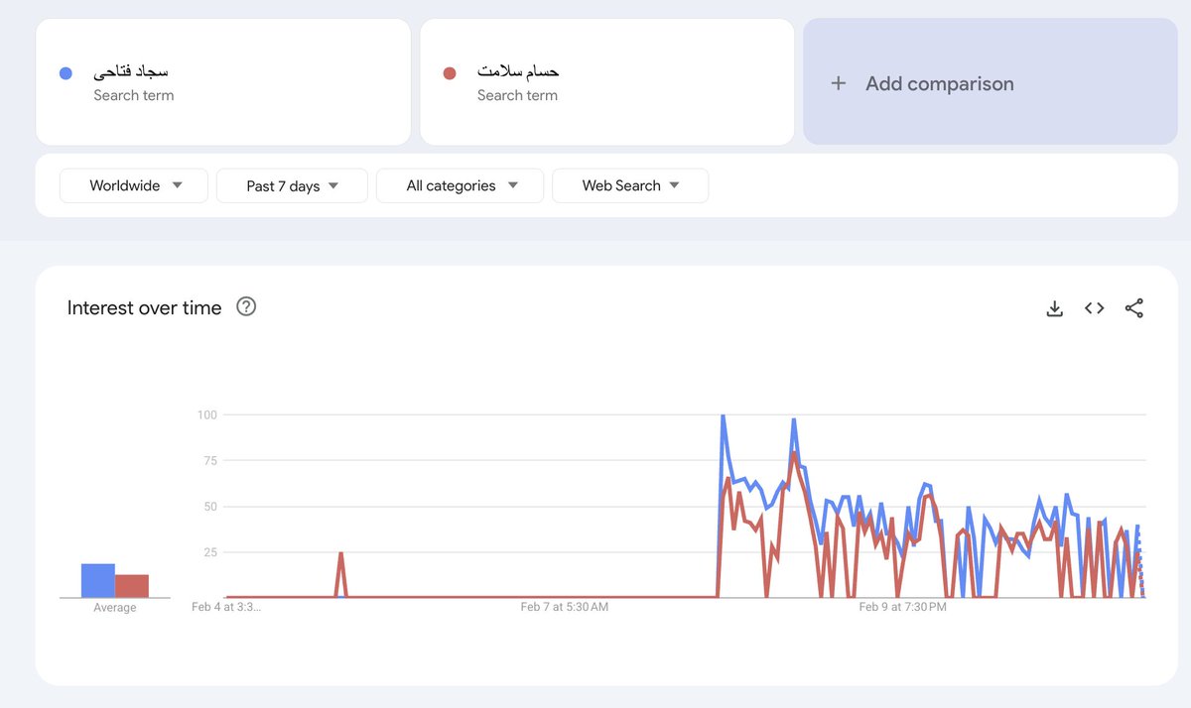Viewport: 1191px width, 708px height.
Task: Download the interest over time CSV
Action: pyautogui.click(x=1054, y=308)
